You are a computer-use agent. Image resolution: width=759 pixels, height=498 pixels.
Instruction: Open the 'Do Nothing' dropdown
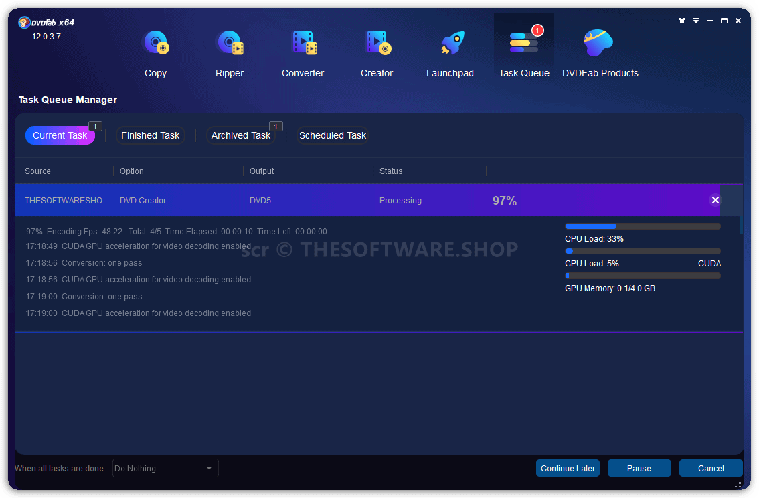[x=165, y=468]
